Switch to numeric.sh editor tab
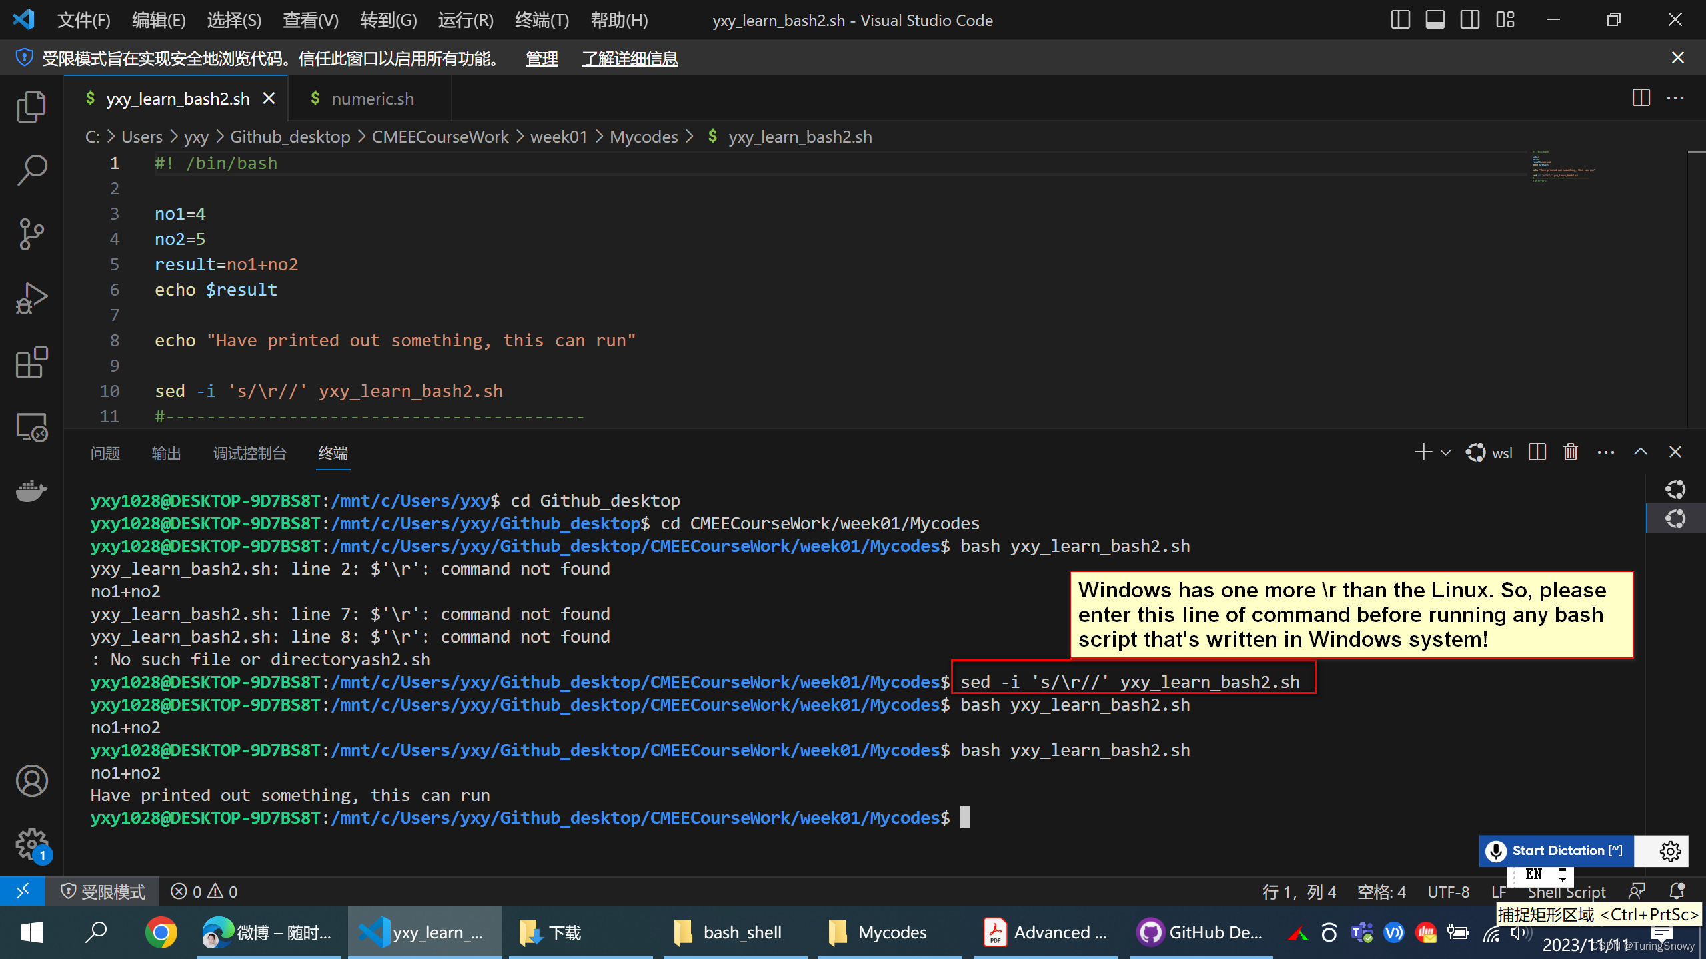 (x=372, y=99)
